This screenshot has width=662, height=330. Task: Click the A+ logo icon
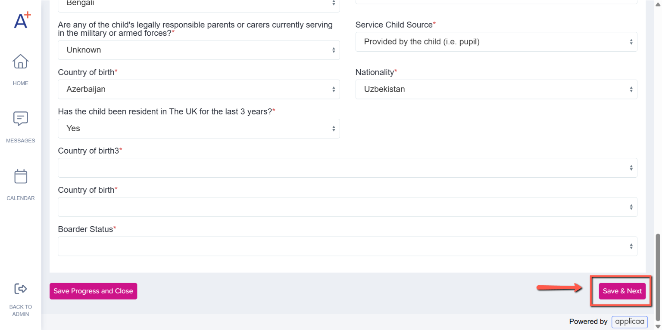pos(22,20)
